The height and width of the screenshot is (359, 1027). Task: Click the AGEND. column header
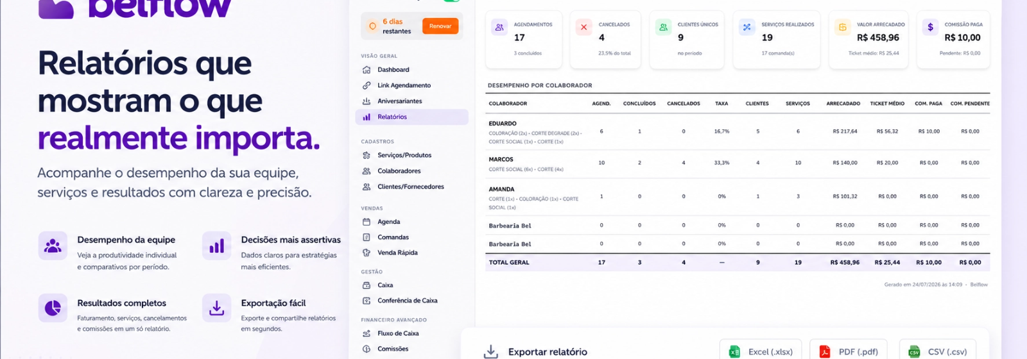pyautogui.click(x=601, y=103)
